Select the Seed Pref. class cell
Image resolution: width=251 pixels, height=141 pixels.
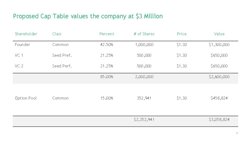tap(62, 55)
